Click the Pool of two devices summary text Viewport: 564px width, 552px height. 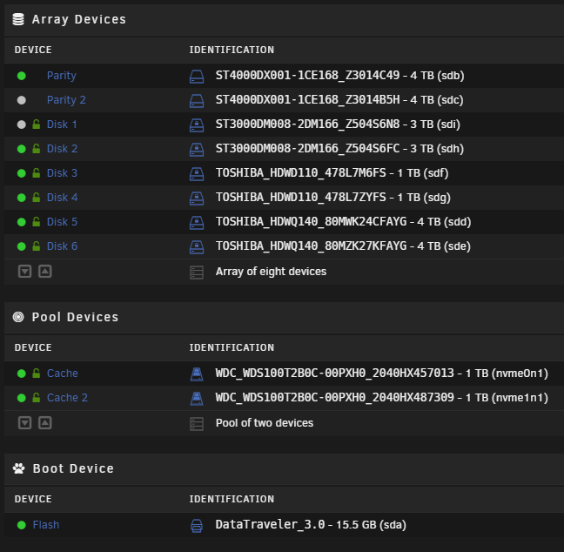[x=265, y=423]
